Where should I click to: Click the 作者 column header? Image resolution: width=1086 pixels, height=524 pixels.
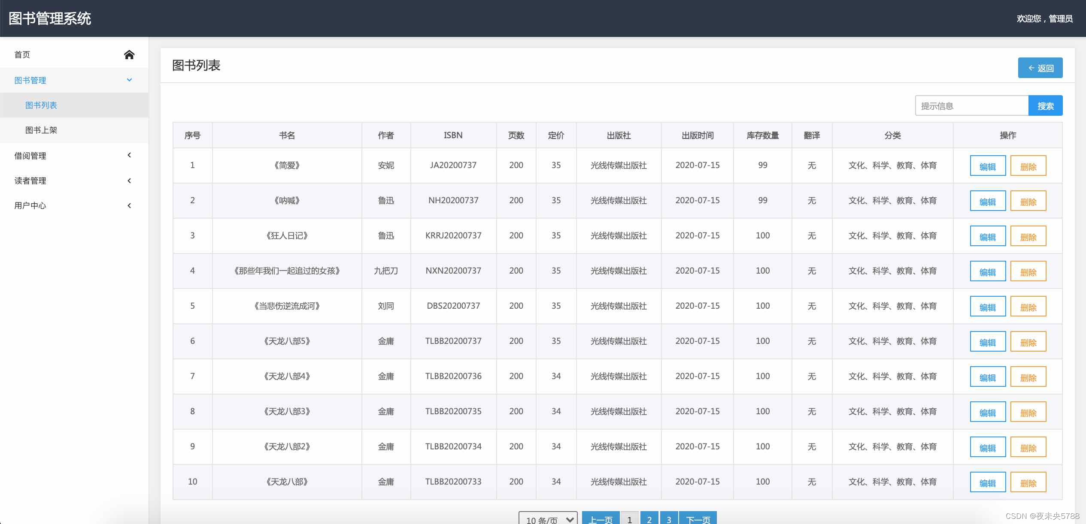[386, 136]
